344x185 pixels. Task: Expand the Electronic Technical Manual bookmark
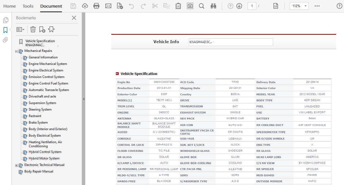(16, 165)
